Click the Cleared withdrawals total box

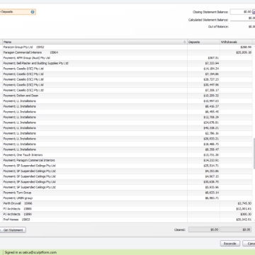click(236, 229)
